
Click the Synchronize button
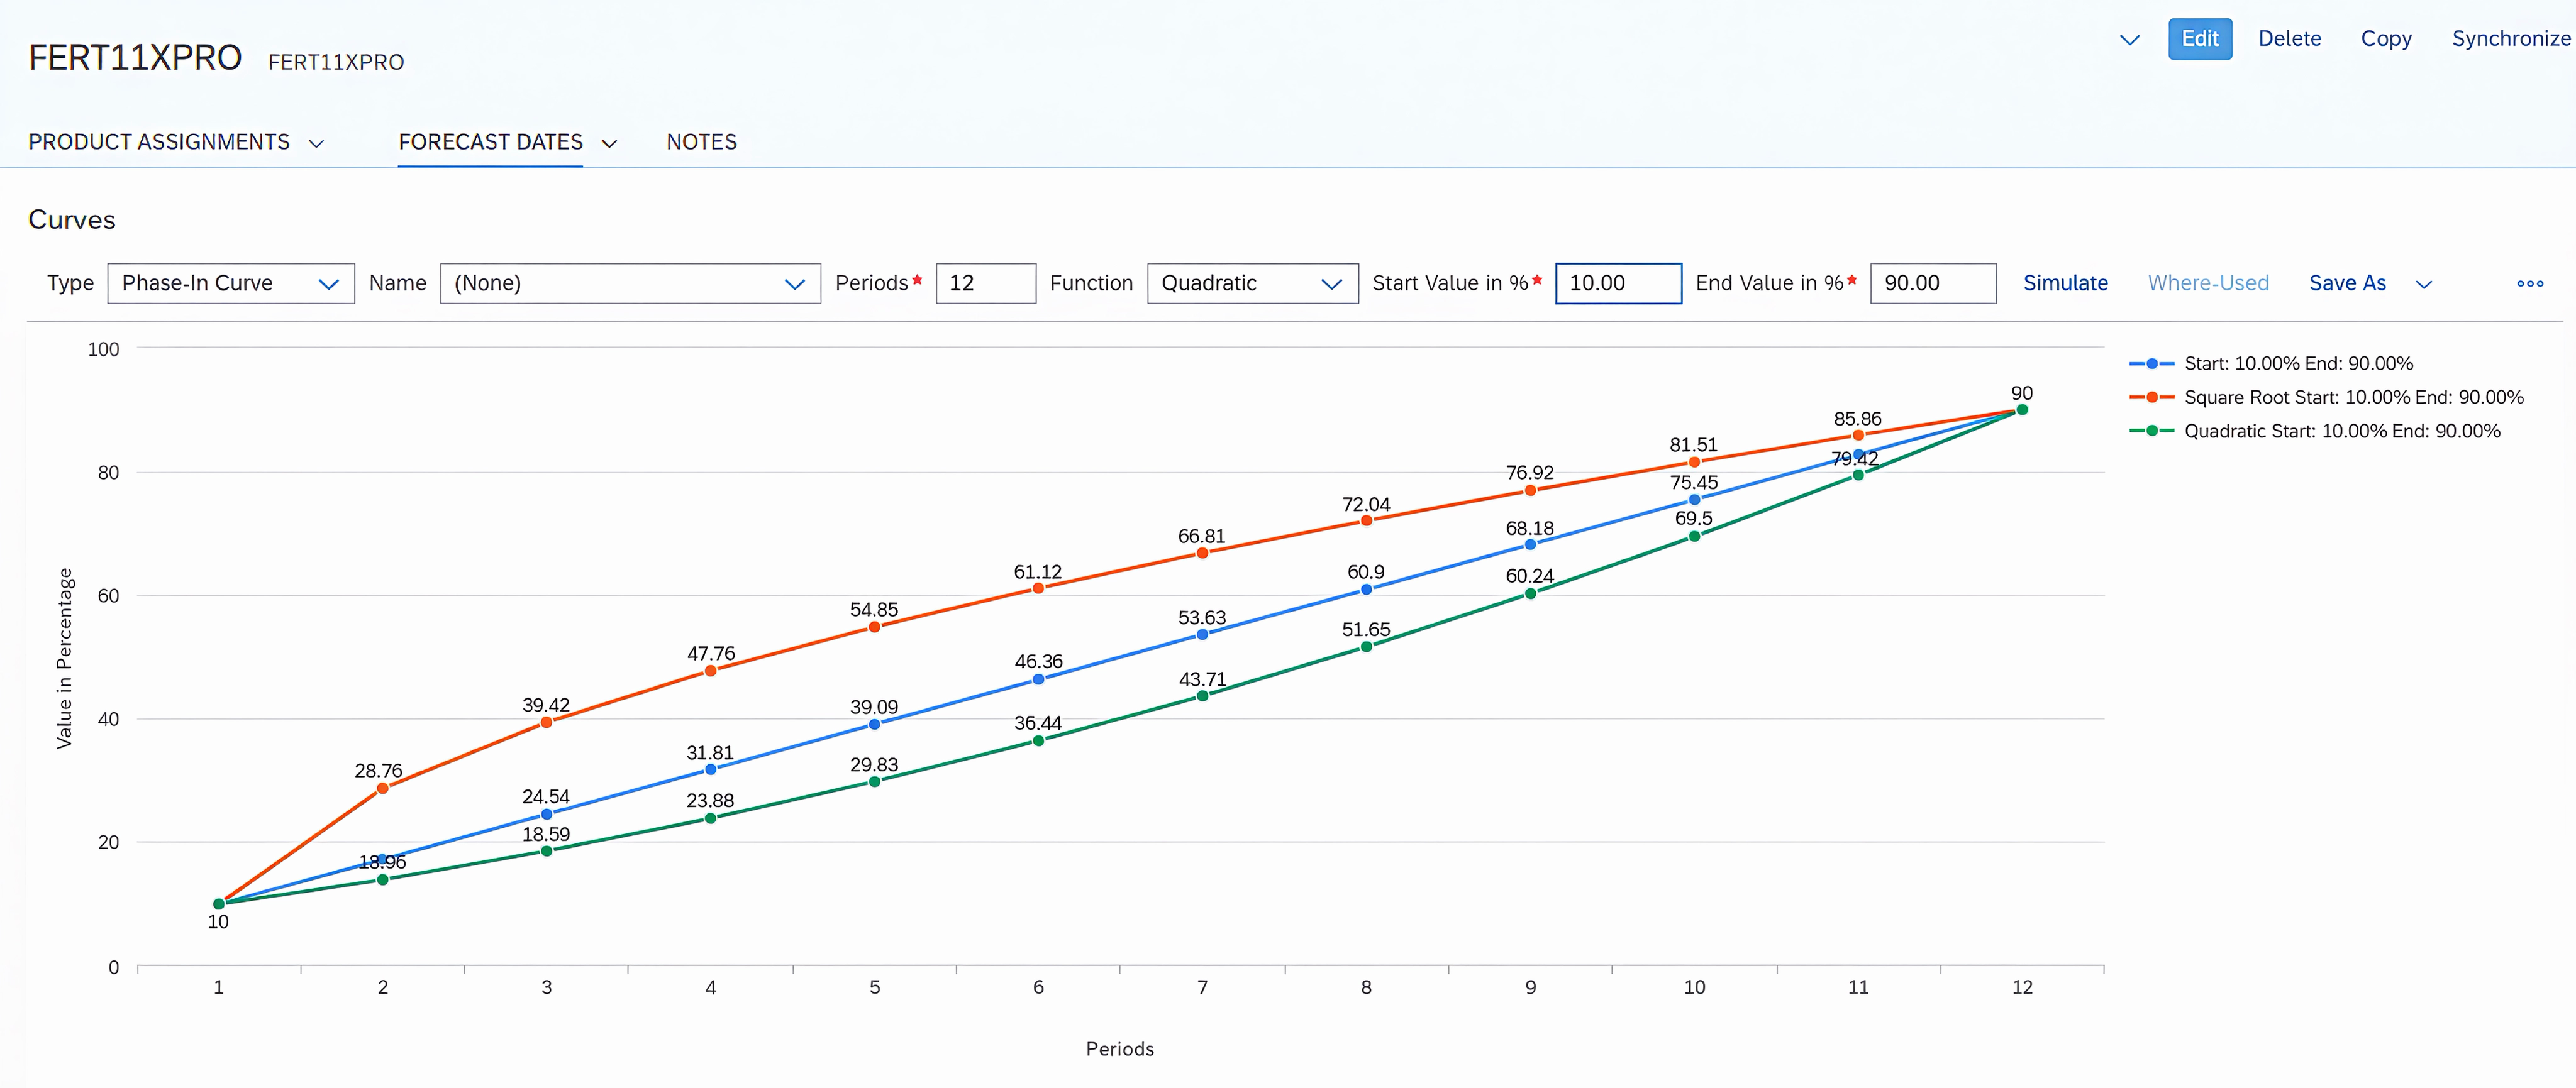(2510, 39)
